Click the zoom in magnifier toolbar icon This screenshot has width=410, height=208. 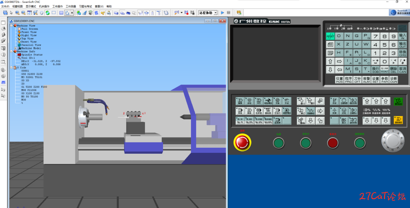pyautogui.click(x=17, y=13)
